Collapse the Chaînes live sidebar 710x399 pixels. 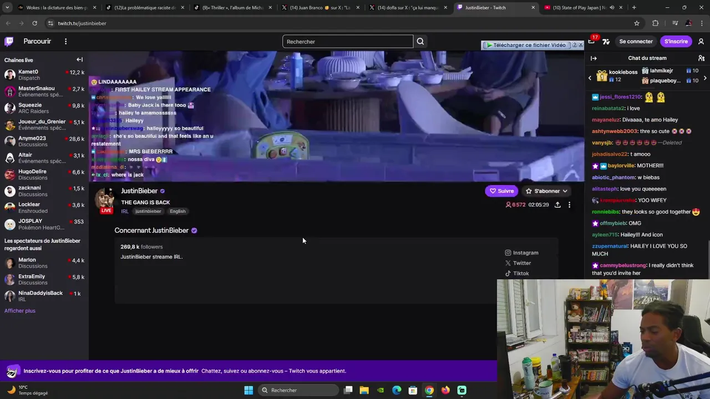point(79,60)
